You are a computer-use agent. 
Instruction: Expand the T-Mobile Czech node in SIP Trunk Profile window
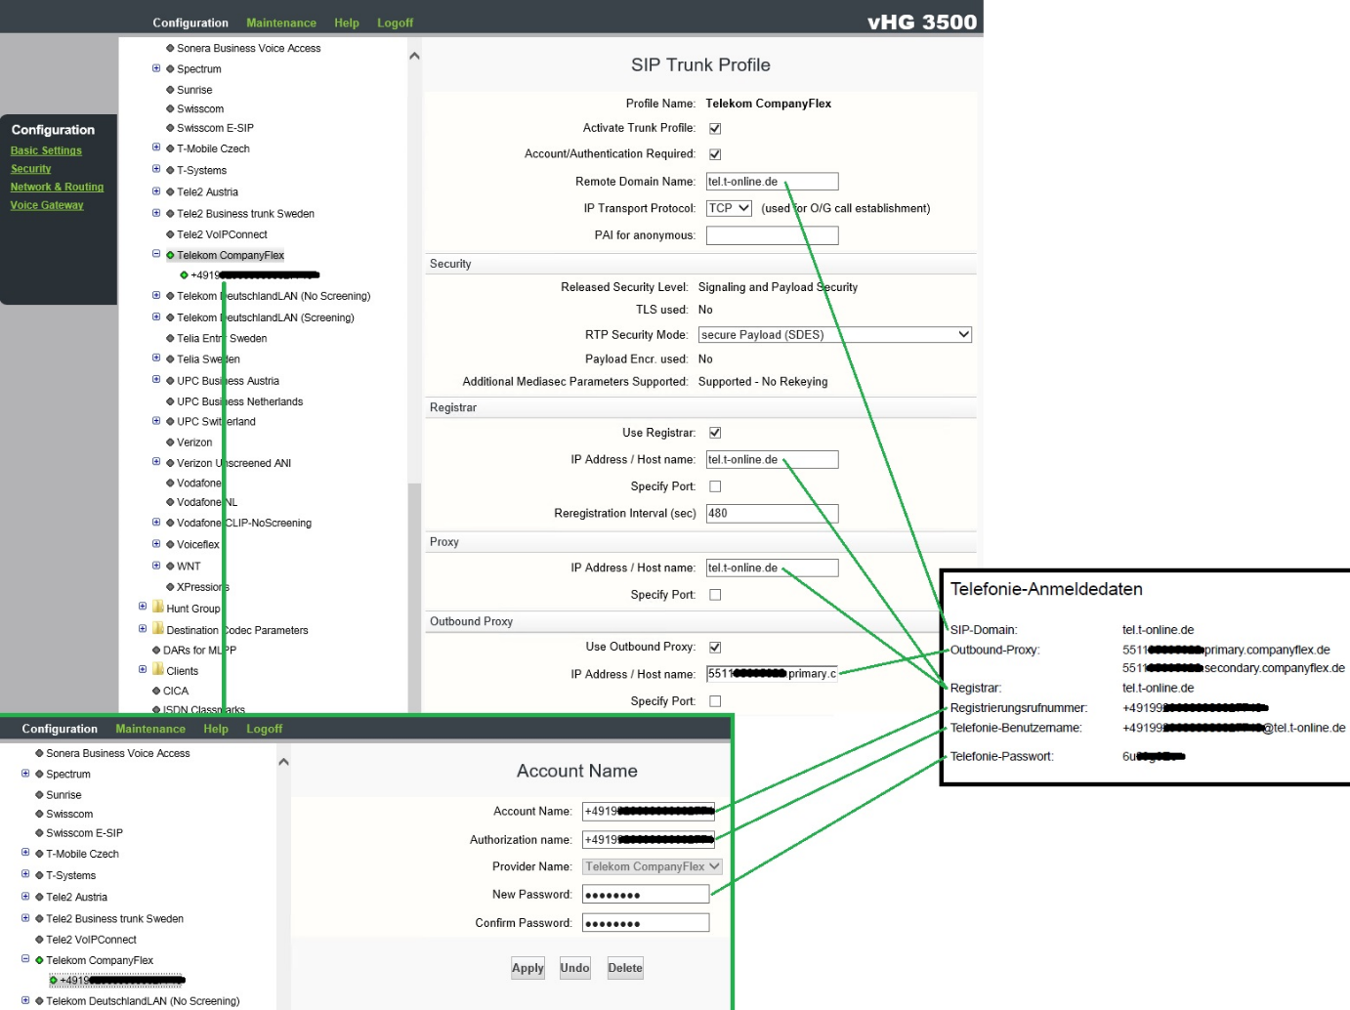coord(156,147)
